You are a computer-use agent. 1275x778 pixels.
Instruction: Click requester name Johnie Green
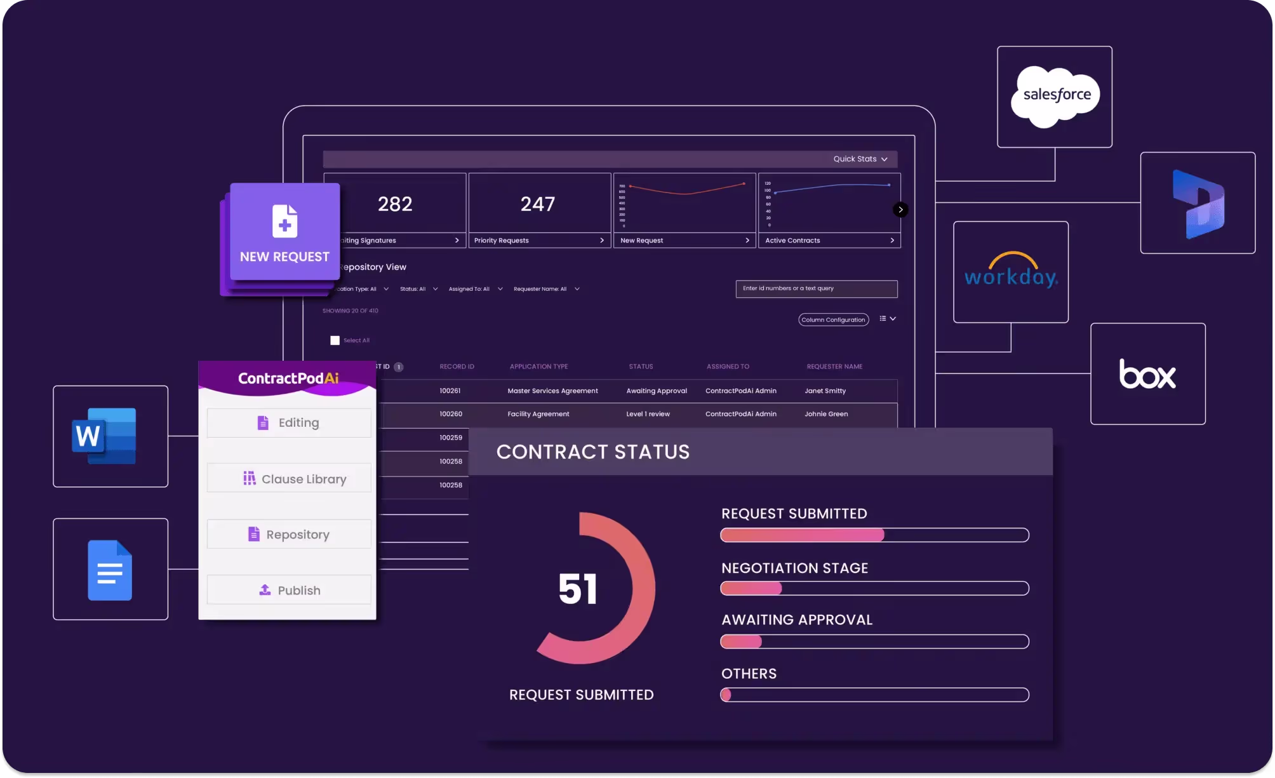(826, 414)
